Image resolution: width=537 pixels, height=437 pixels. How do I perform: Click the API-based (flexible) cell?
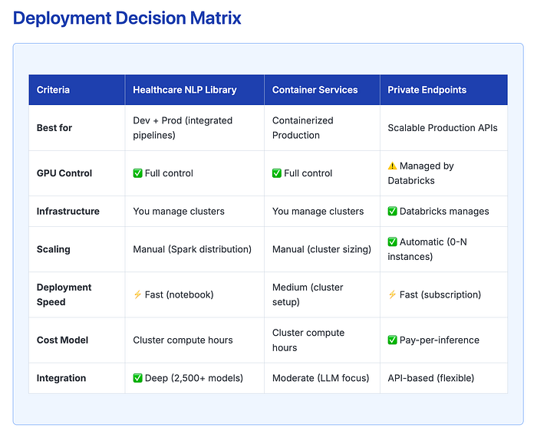(x=431, y=378)
